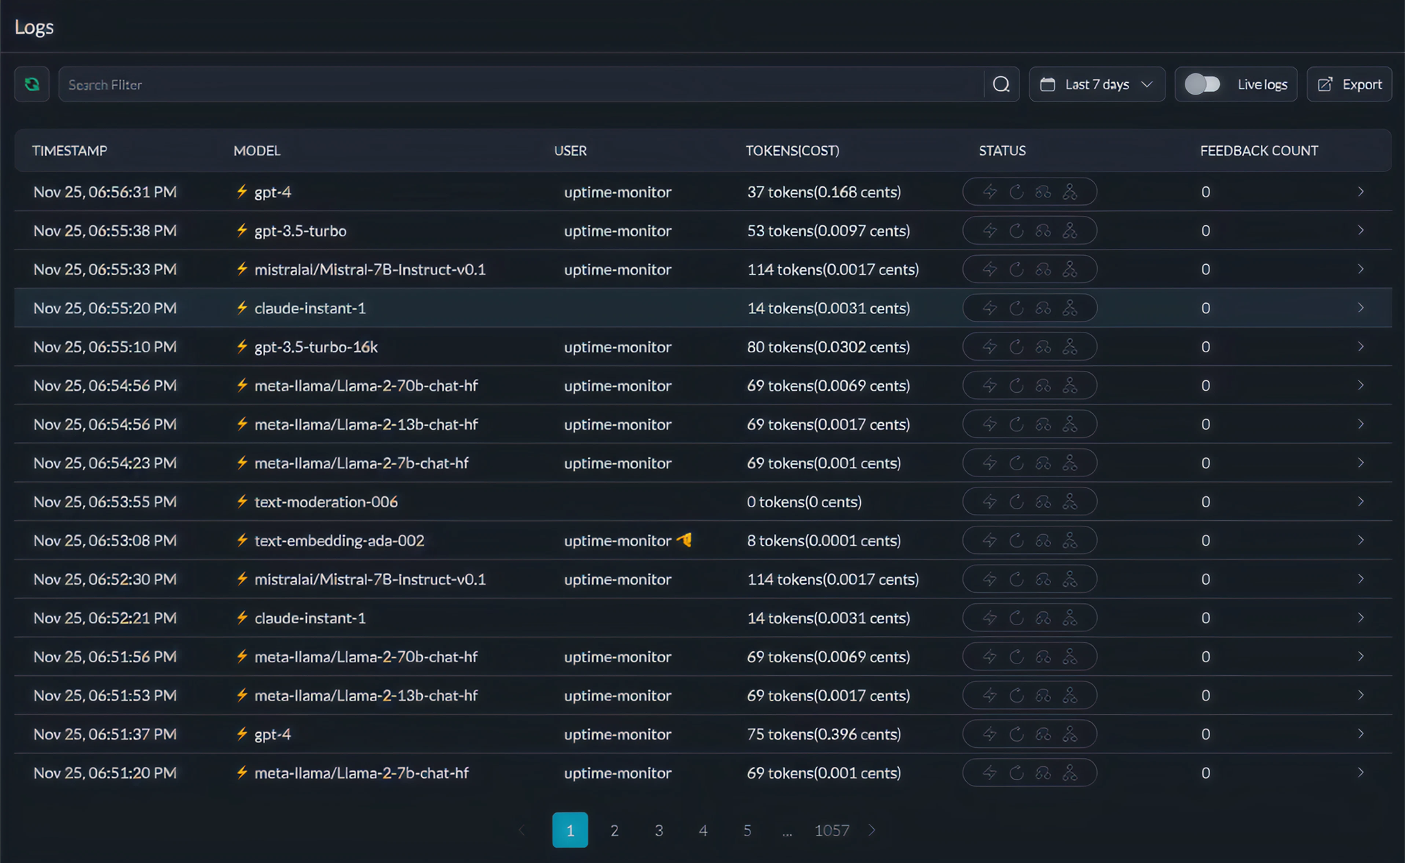Click the calendar icon inside the date range selector
The image size is (1405, 863).
tap(1048, 84)
